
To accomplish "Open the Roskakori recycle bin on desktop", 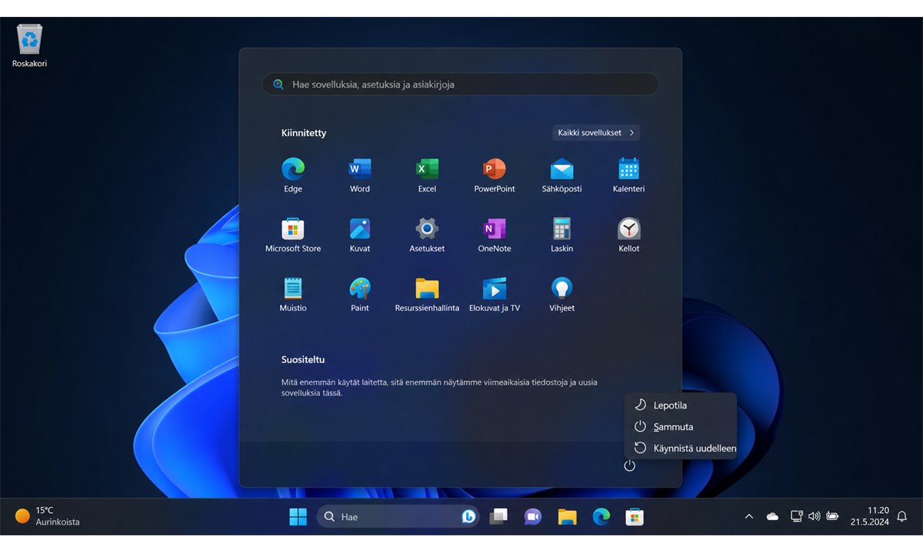I will 29,46.
